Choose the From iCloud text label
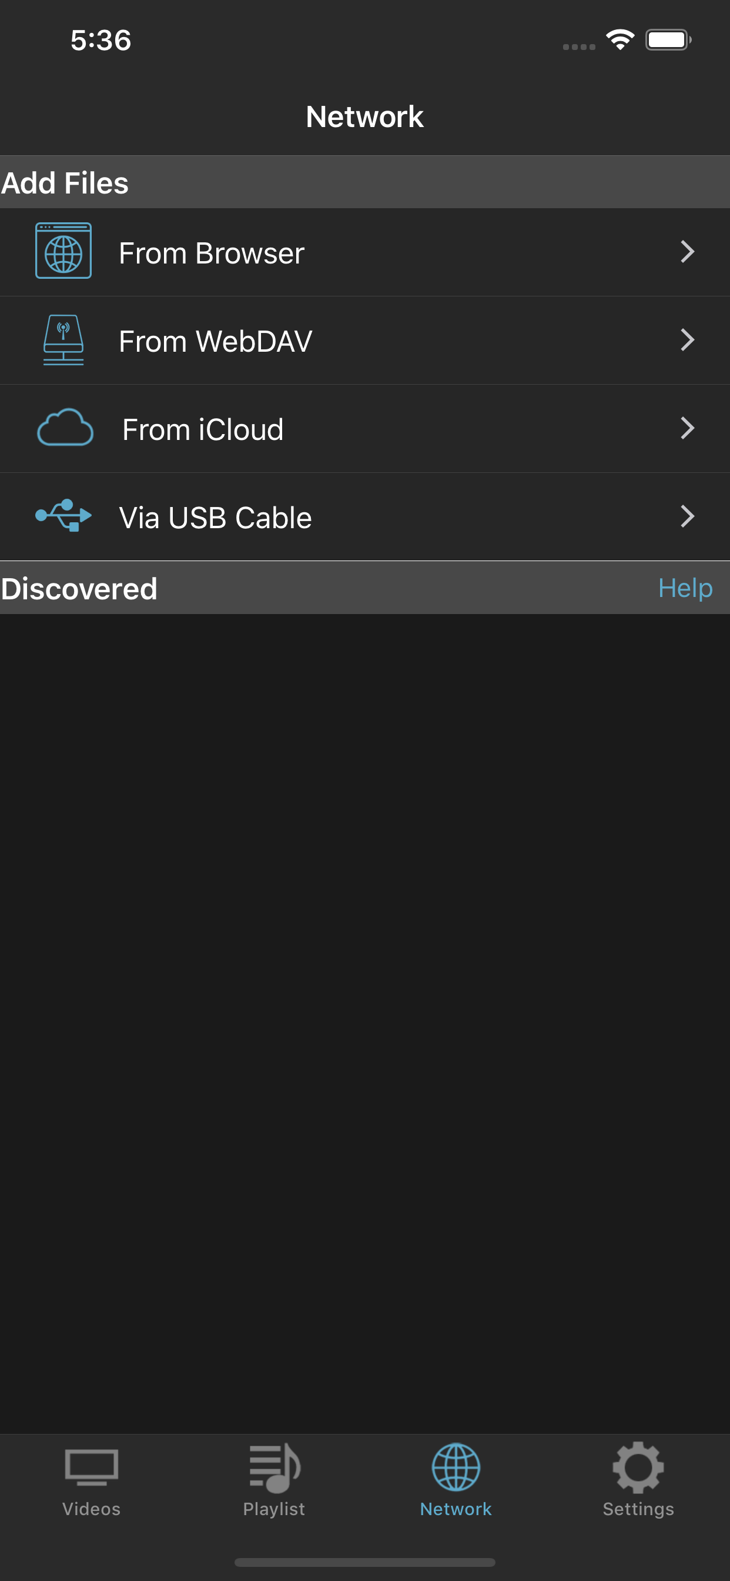 click(x=203, y=429)
